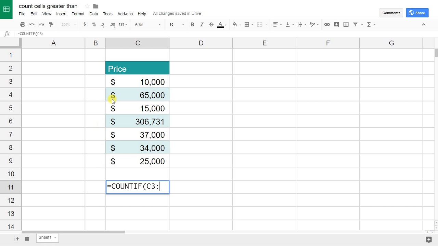The image size is (438, 246).
Task: Open the File menu
Action: click(22, 14)
